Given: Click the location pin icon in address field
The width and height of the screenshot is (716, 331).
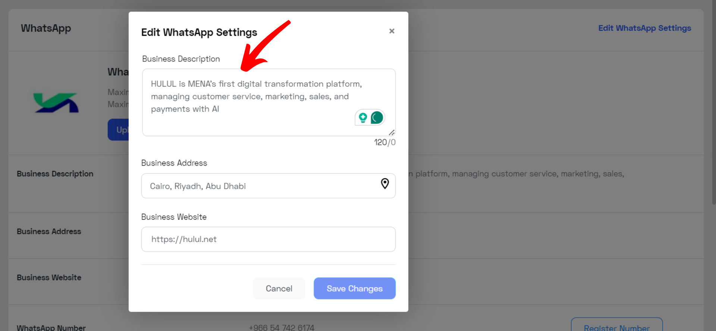Looking at the screenshot, I should pyautogui.click(x=385, y=184).
